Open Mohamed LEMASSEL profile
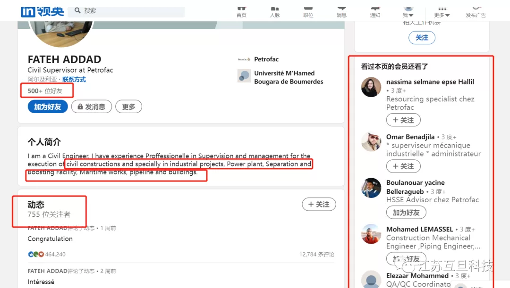 [x=420, y=229]
